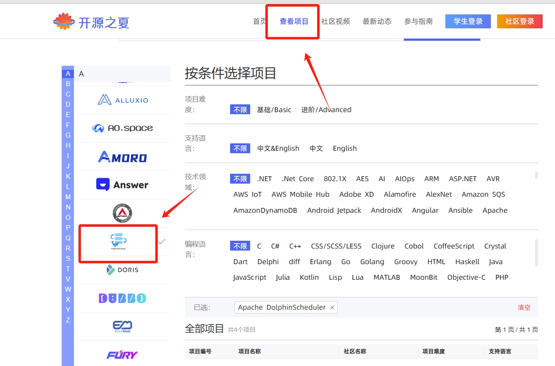
Task: Select the Answer community logo
Action: pyautogui.click(x=122, y=185)
